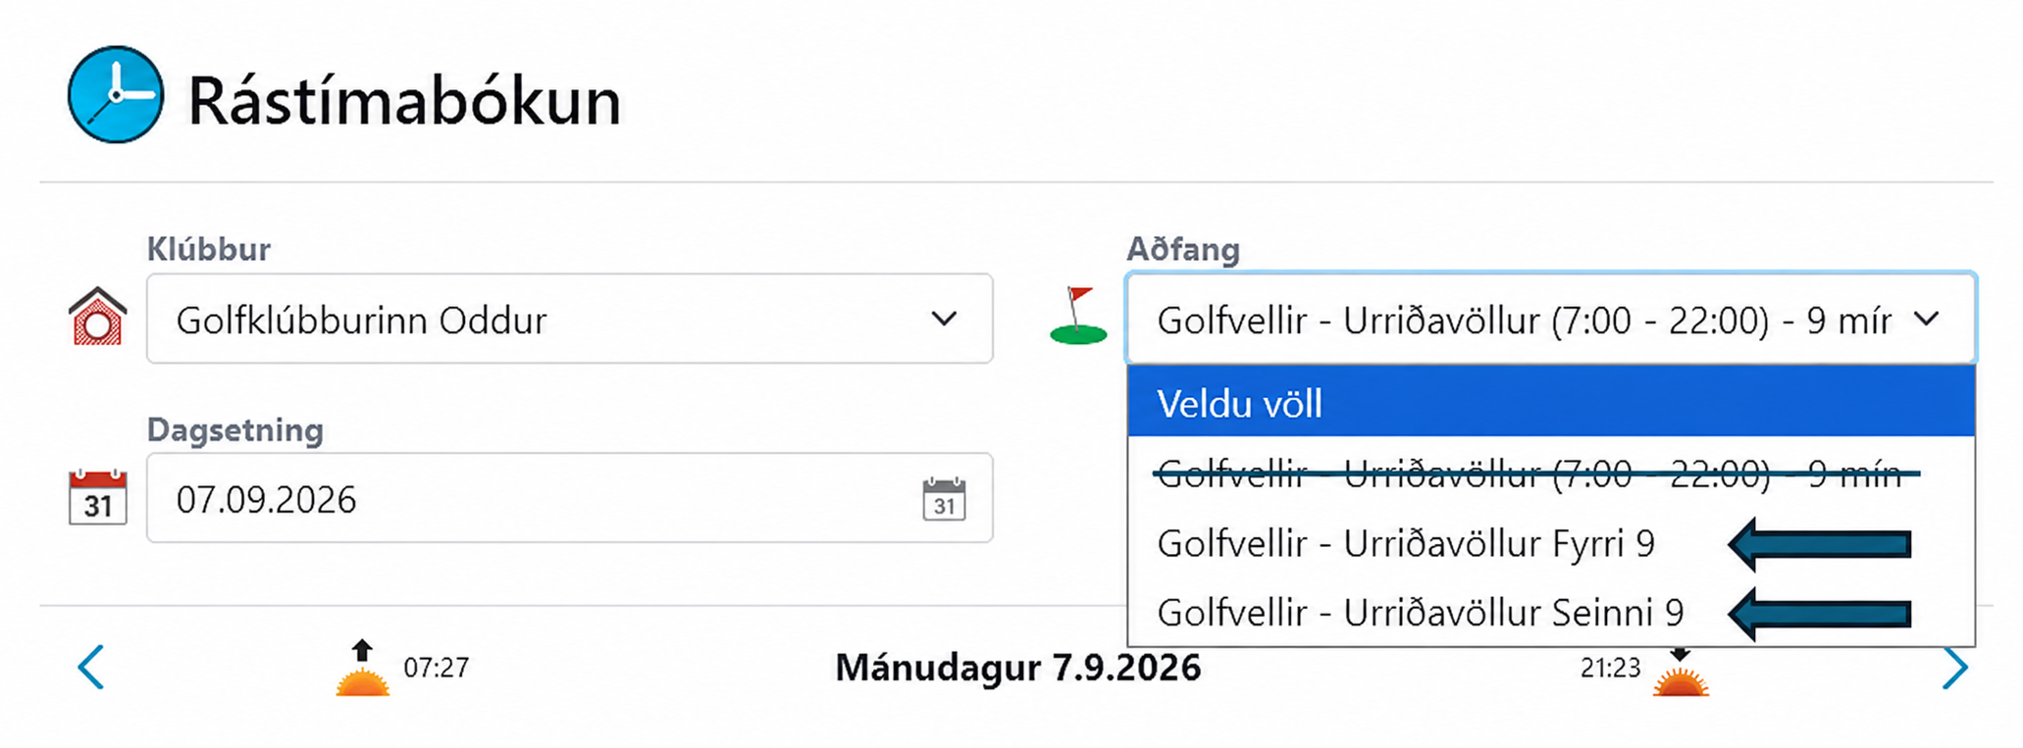This screenshot has height=748, width=2023.
Task: Click the Mánudagur 7.9.2026 date heading
Action: pos(1017,668)
